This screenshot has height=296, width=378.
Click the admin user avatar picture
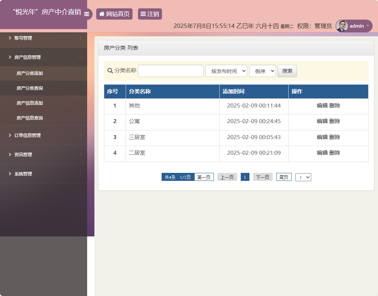[342, 26]
